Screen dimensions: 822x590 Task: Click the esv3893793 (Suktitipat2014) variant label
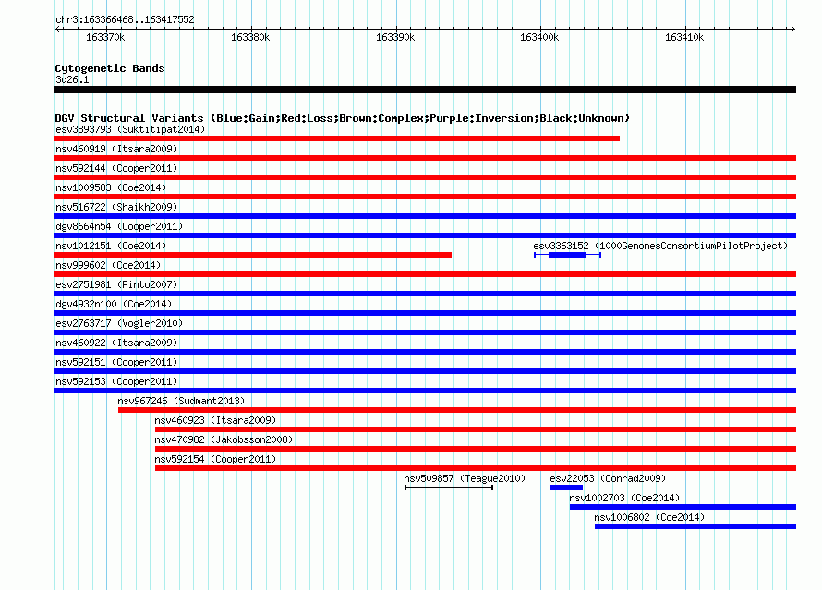130,129
